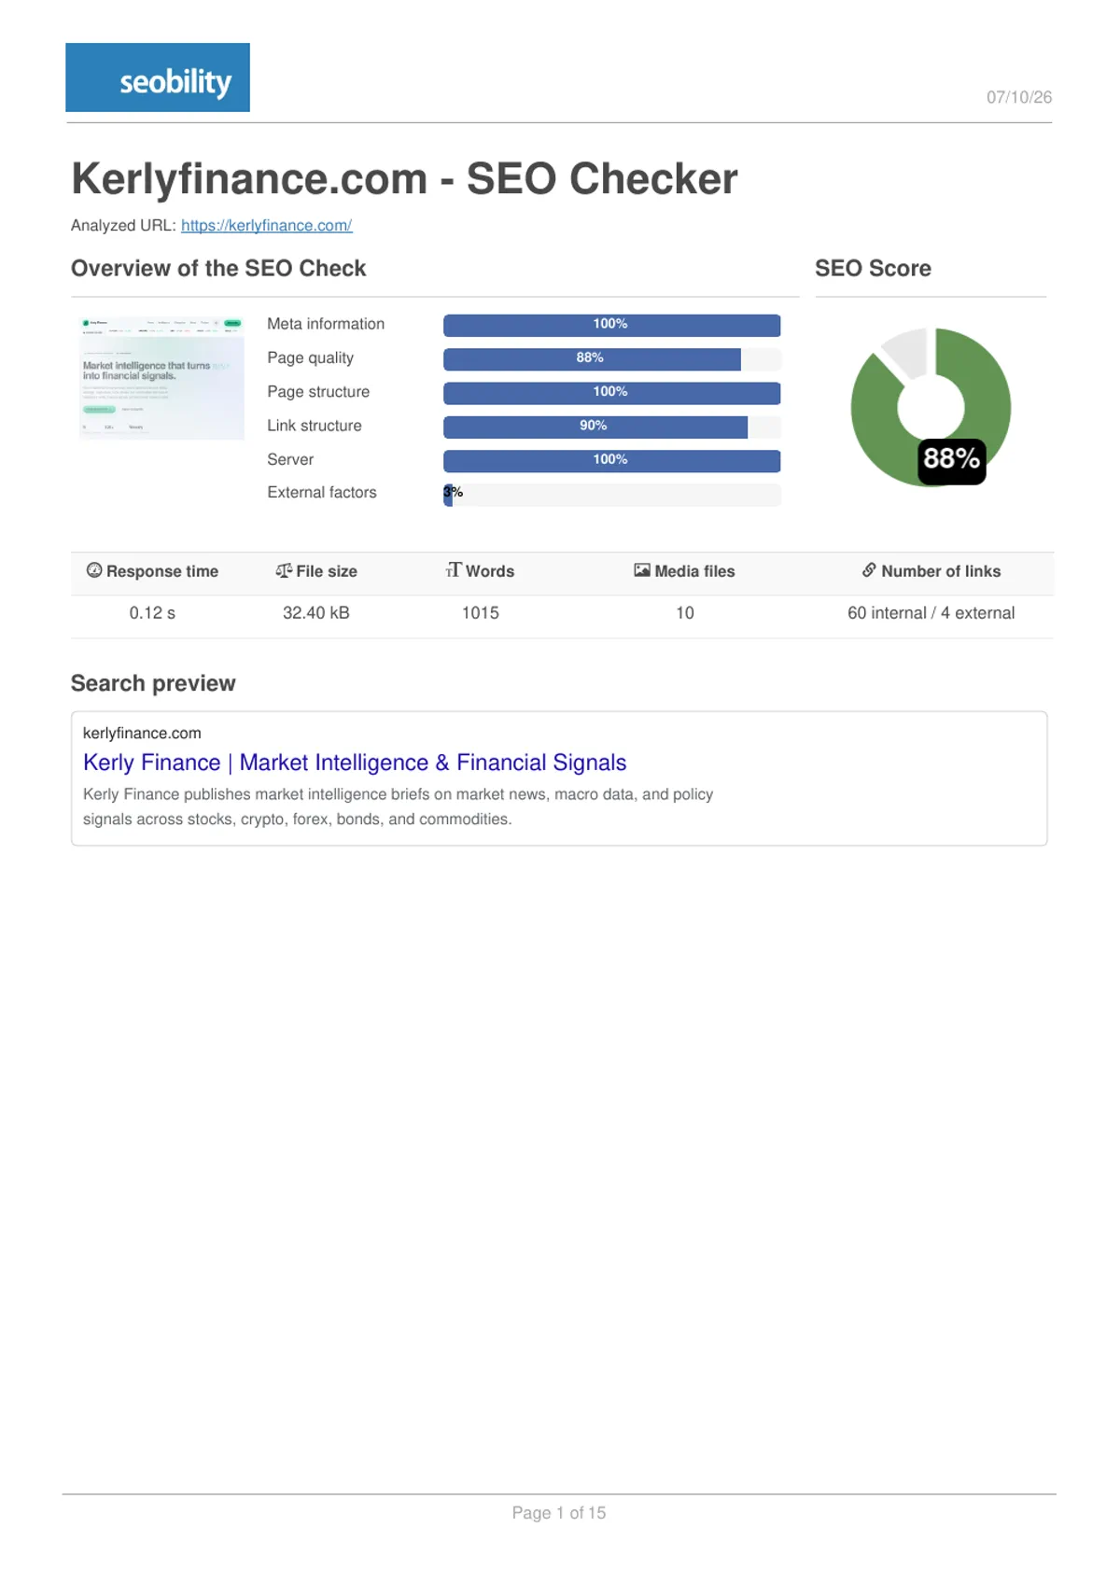The image size is (1120, 1583).
Task: Select the Page quality label
Action: pos(310,357)
